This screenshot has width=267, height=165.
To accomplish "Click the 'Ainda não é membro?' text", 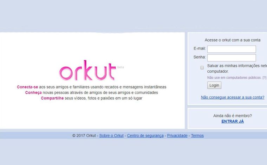I will (233, 115).
